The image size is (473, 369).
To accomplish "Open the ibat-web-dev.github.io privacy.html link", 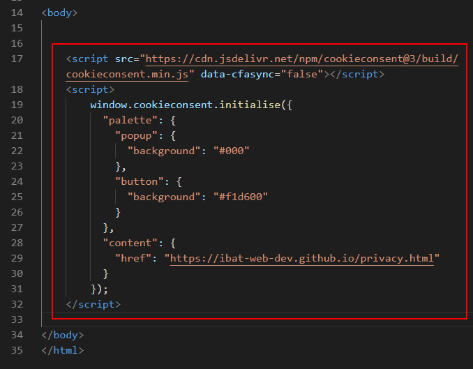I will (302, 258).
